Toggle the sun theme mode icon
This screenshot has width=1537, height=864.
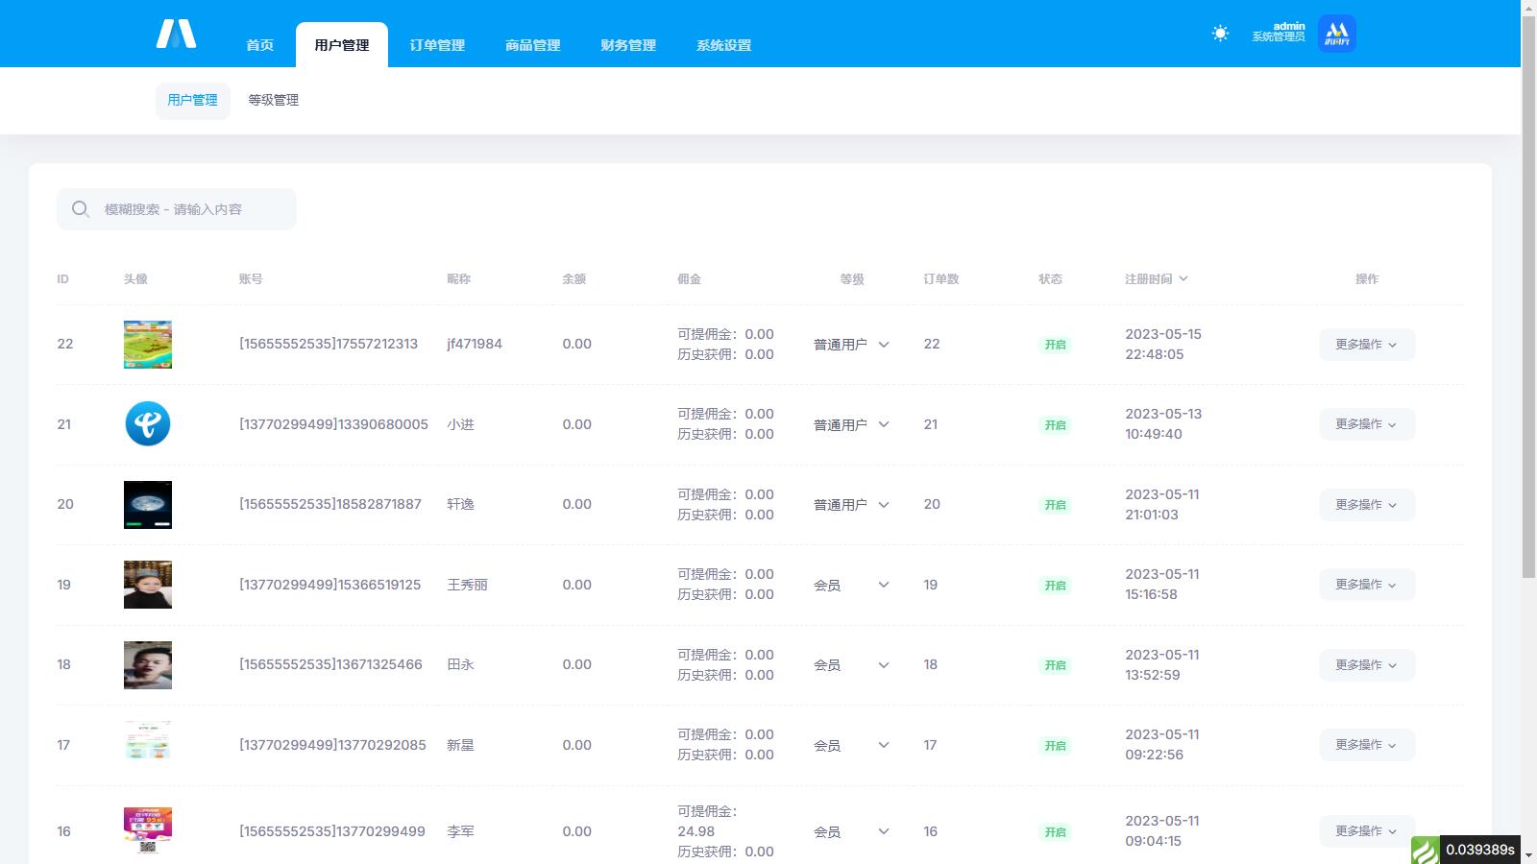(1220, 34)
